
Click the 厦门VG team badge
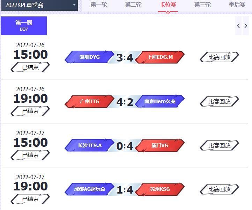click(x=160, y=145)
